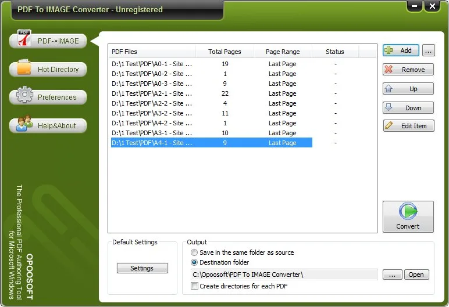Image resolution: width=449 pixels, height=307 pixels.
Task: Click the Status column header
Action: pyautogui.click(x=335, y=52)
